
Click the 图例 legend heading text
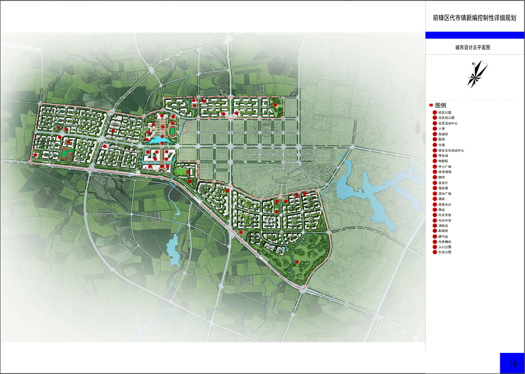(440, 106)
